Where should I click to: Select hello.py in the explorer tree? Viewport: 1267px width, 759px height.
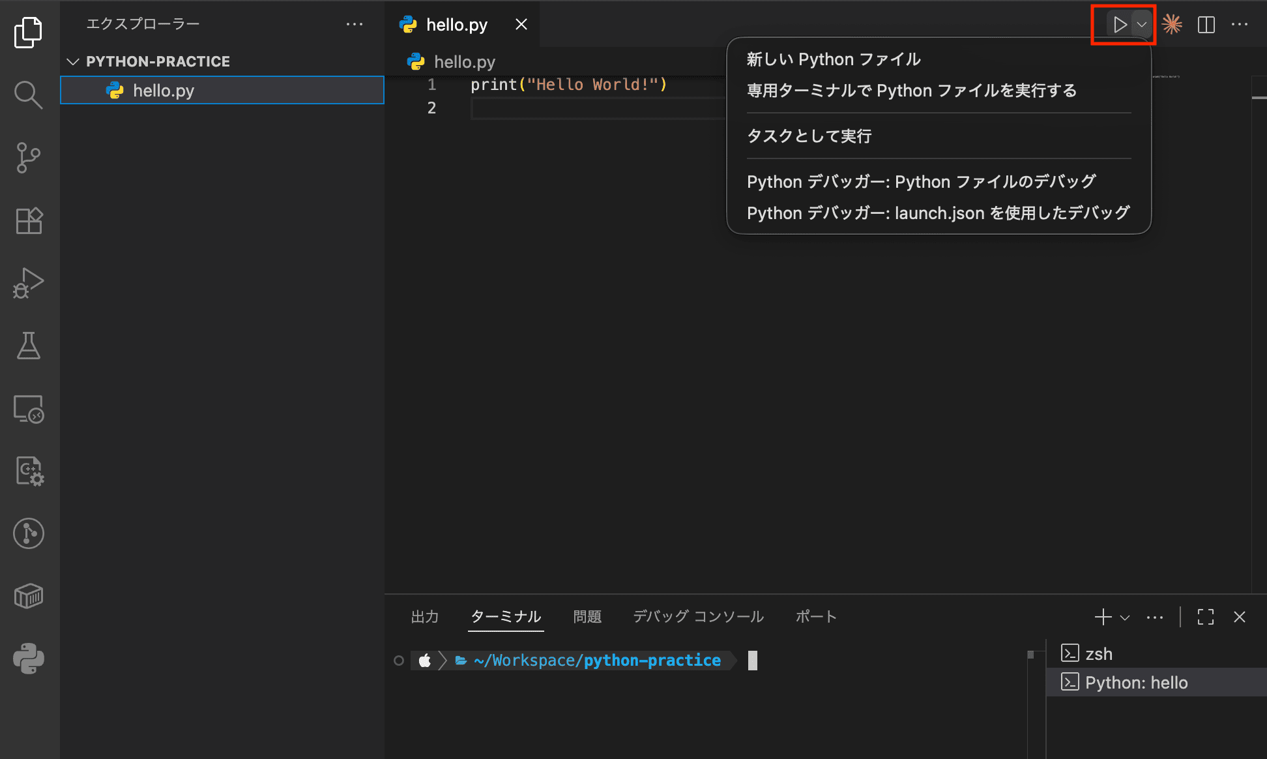point(164,91)
